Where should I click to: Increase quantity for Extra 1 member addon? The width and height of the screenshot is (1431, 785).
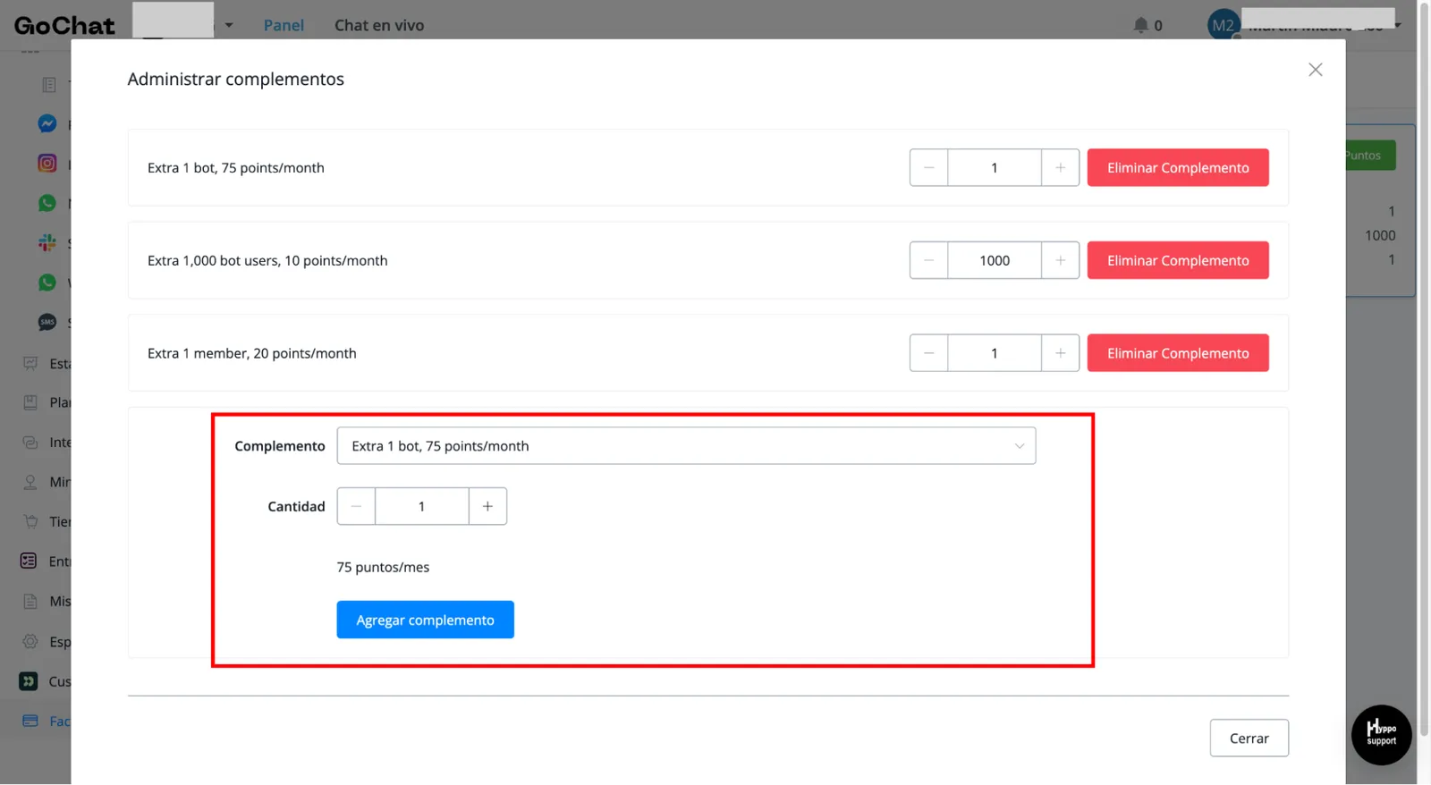point(1060,353)
